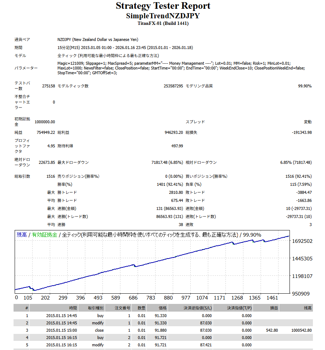Click the 決済逆指値(S/L) column header

point(198,308)
